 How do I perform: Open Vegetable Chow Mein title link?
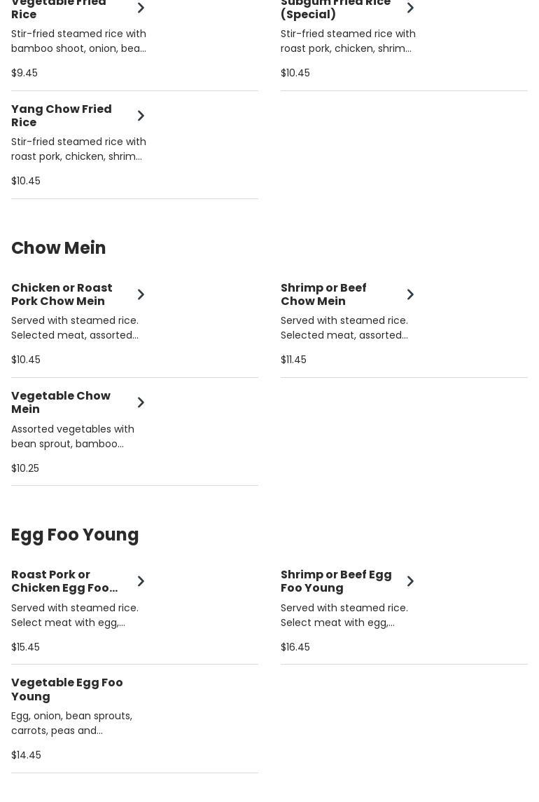[60, 402]
